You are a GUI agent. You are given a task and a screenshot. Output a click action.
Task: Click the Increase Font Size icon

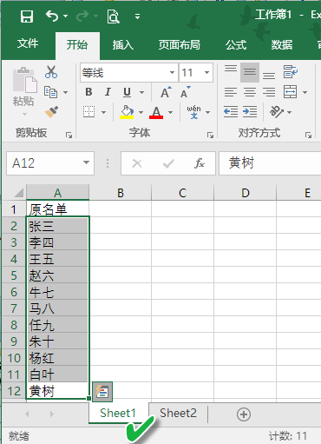pyautogui.click(x=166, y=92)
